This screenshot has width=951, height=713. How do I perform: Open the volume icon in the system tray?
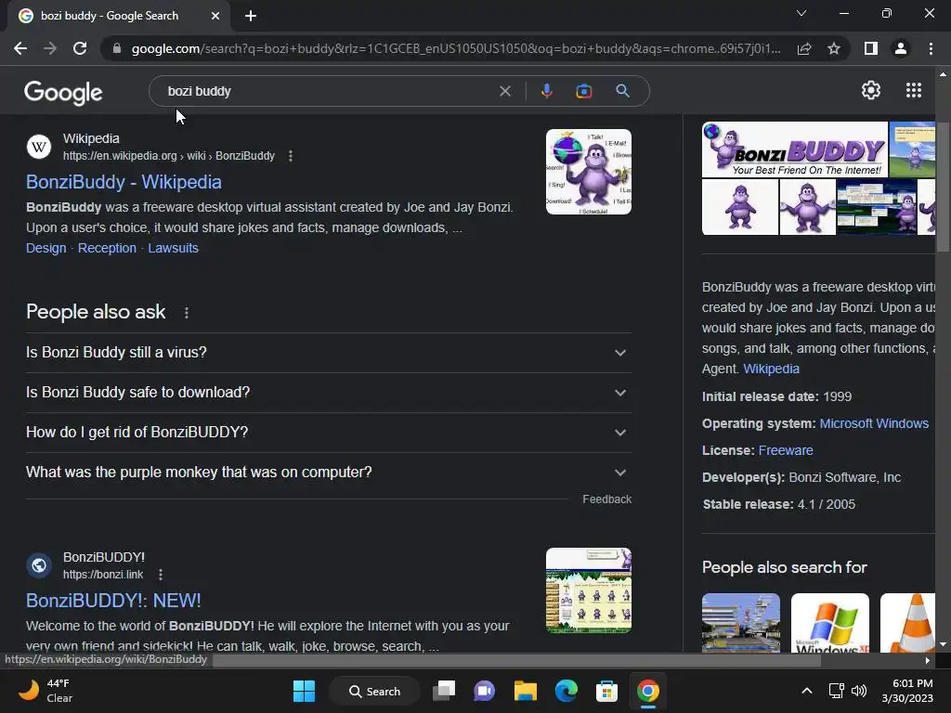859,691
